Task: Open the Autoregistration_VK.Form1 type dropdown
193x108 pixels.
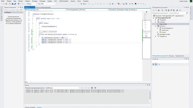Action: [x=88, y=10]
